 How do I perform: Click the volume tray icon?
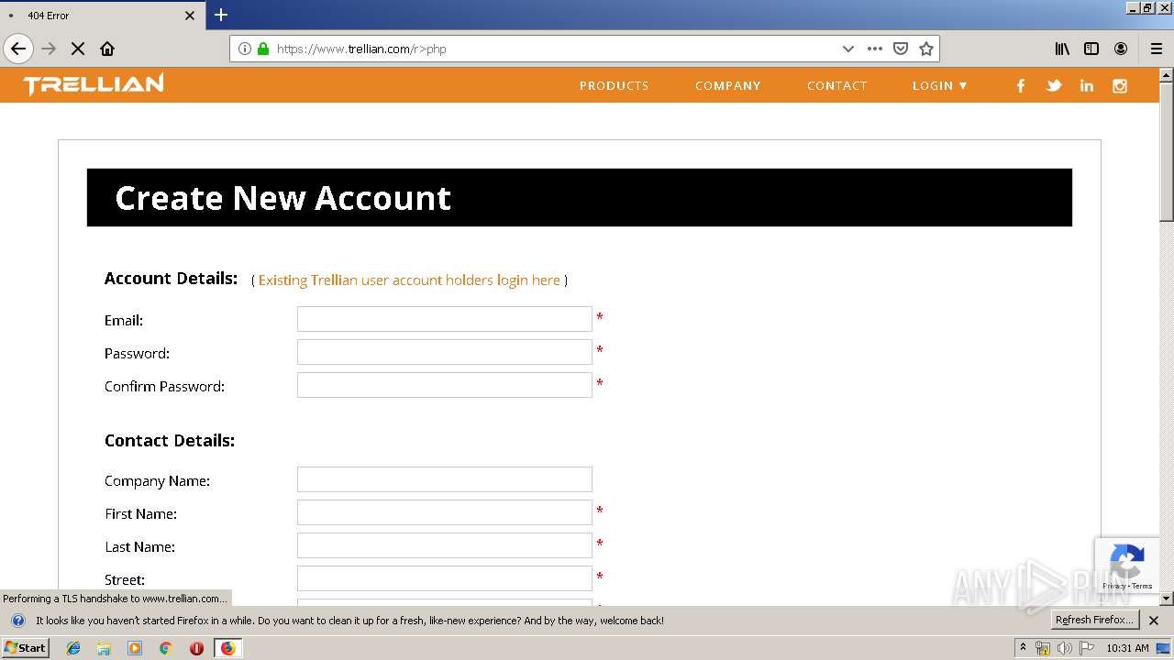[x=1065, y=648]
